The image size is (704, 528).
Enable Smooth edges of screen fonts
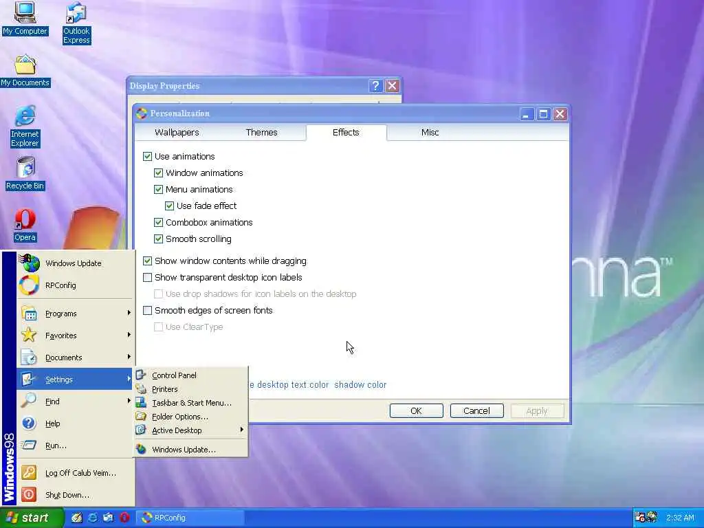pyautogui.click(x=147, y=310)
